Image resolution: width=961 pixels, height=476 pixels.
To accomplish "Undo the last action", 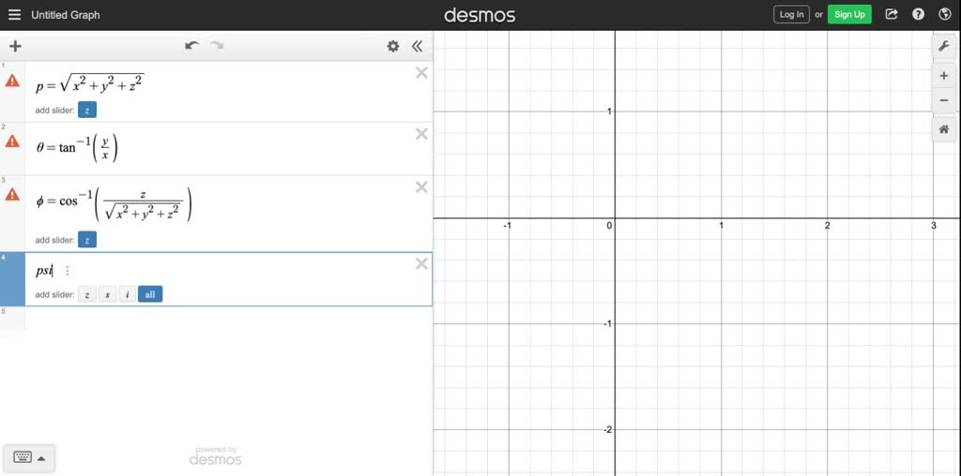I will click(192, 46).
